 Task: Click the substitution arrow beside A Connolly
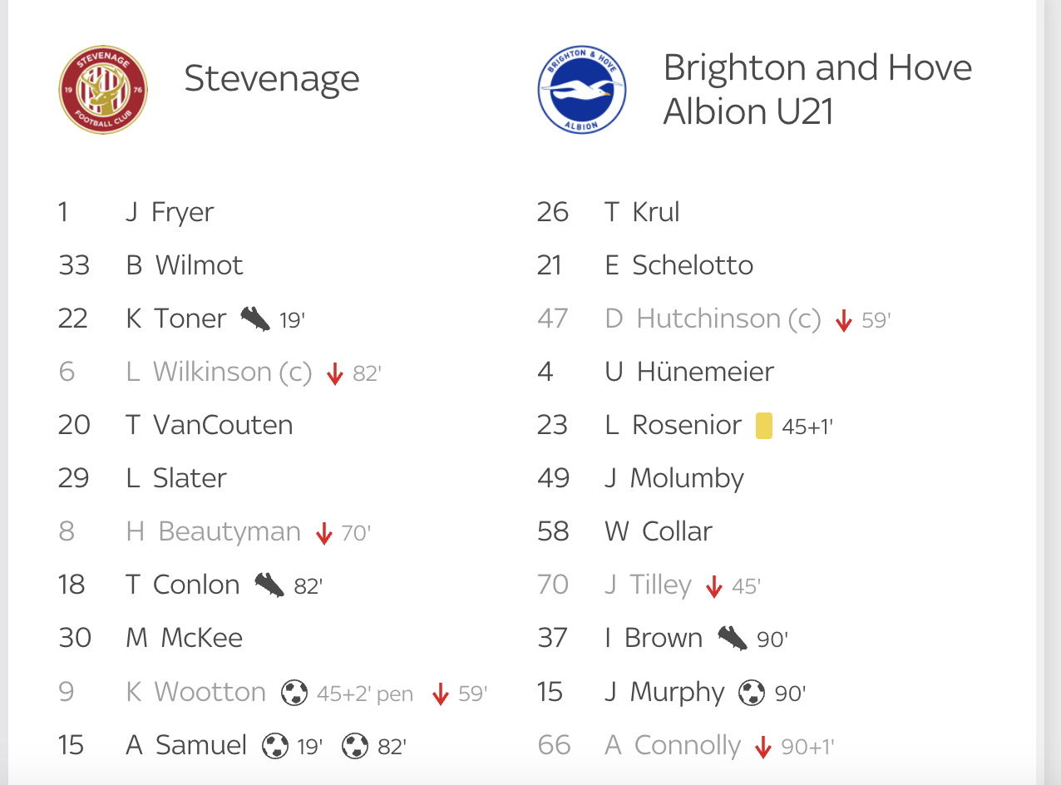[x=762, y=747]
